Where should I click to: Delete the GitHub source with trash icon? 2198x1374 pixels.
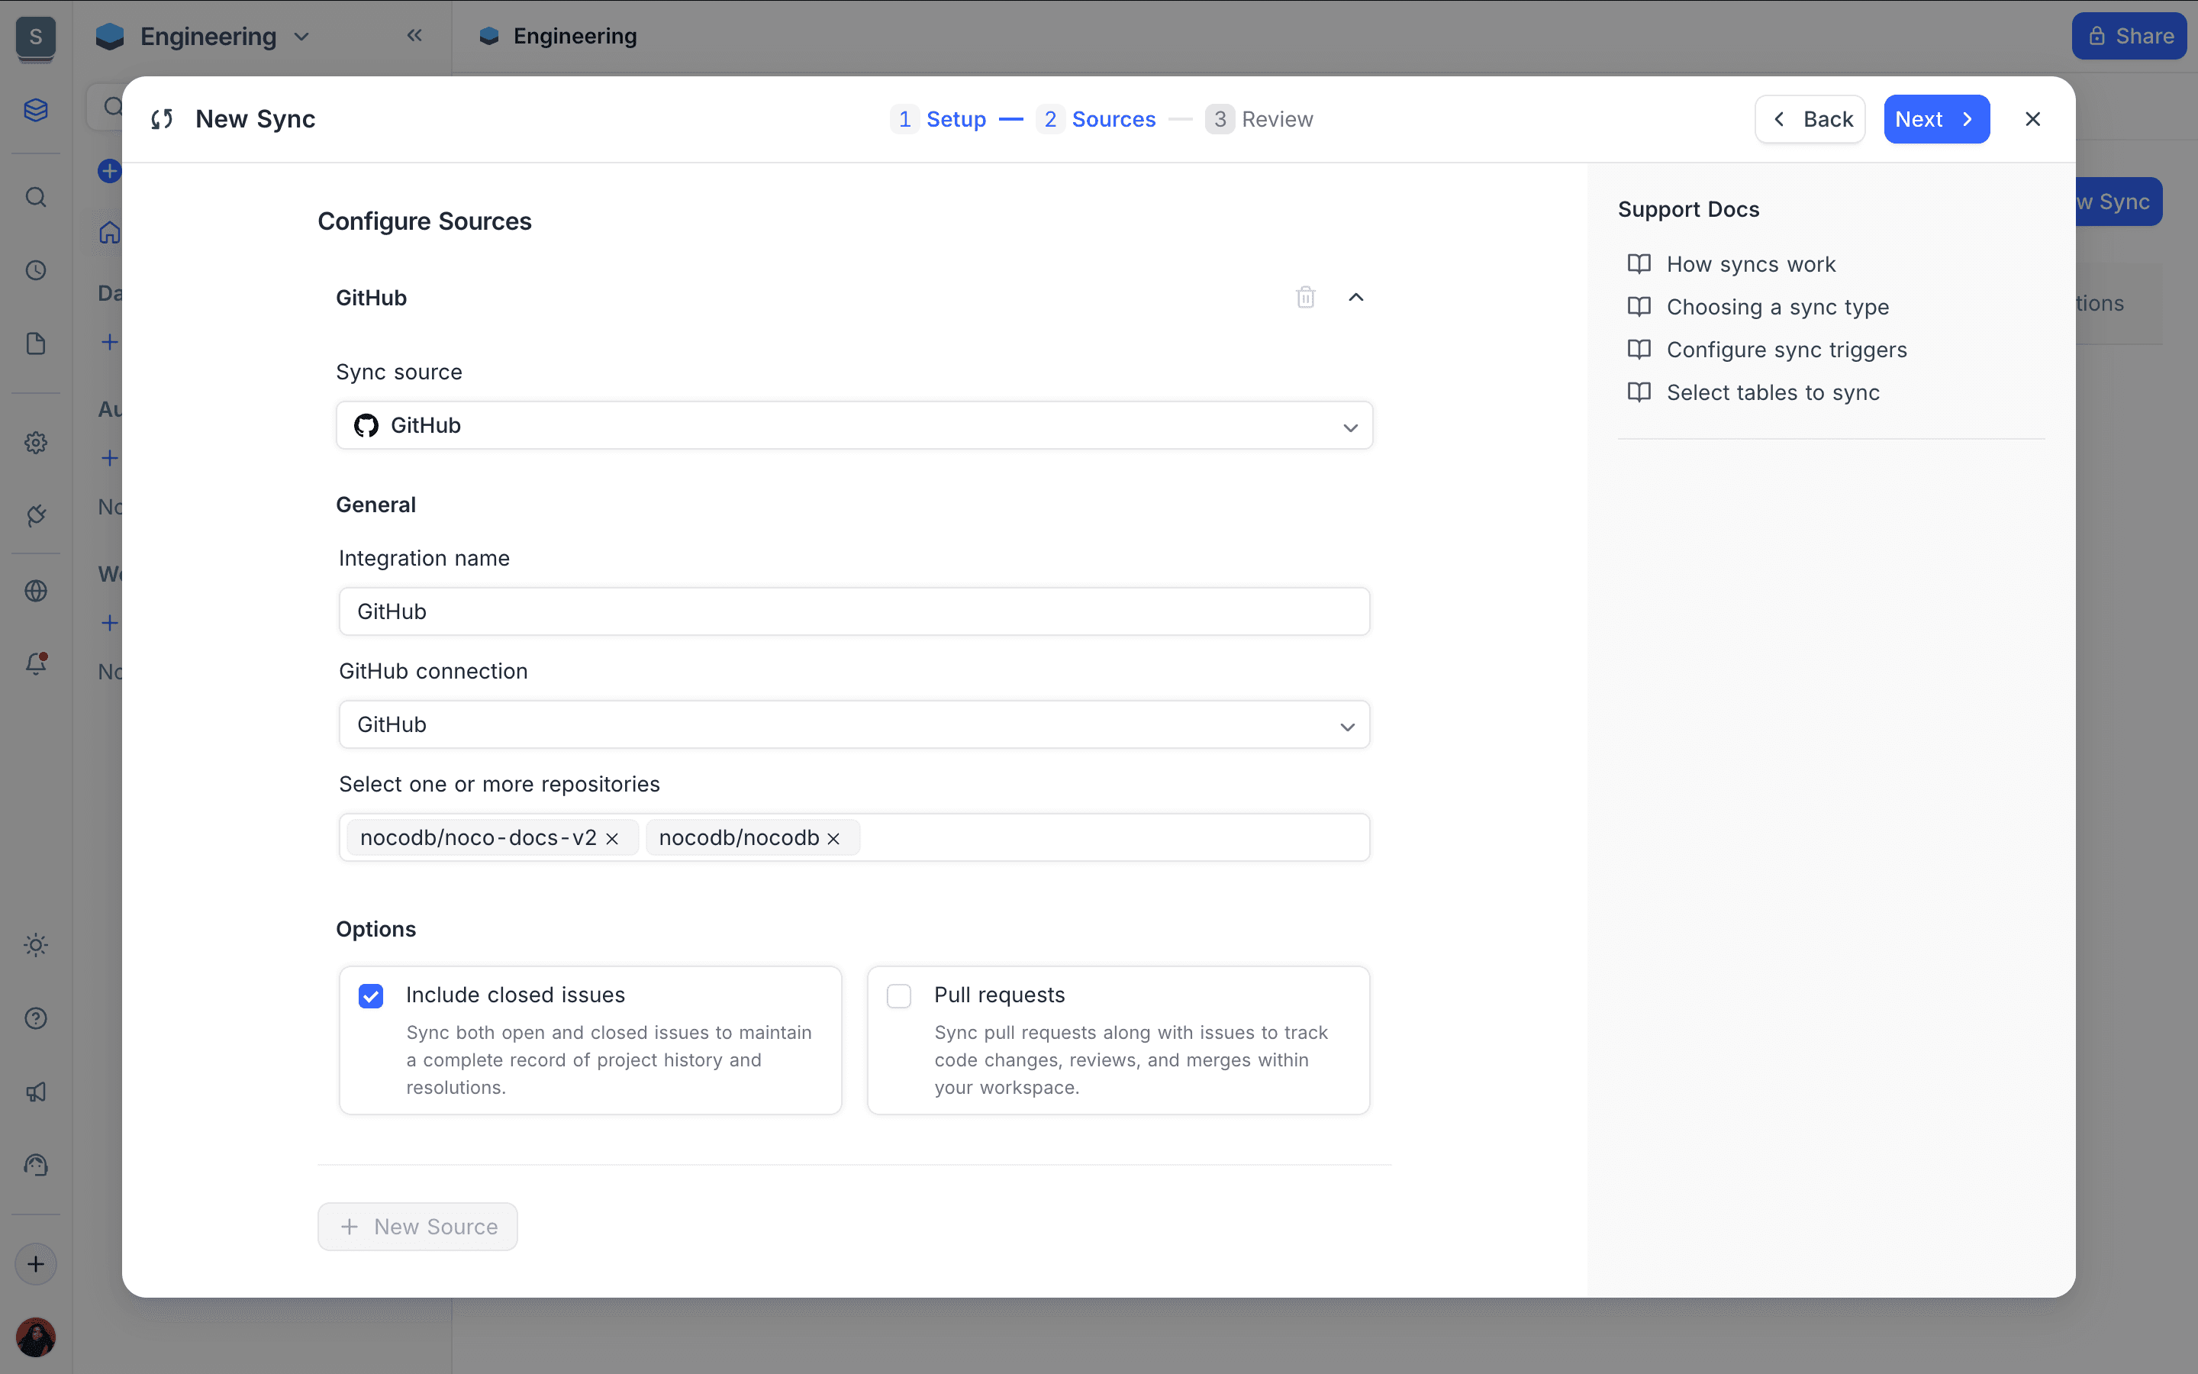coord(1305,297)
